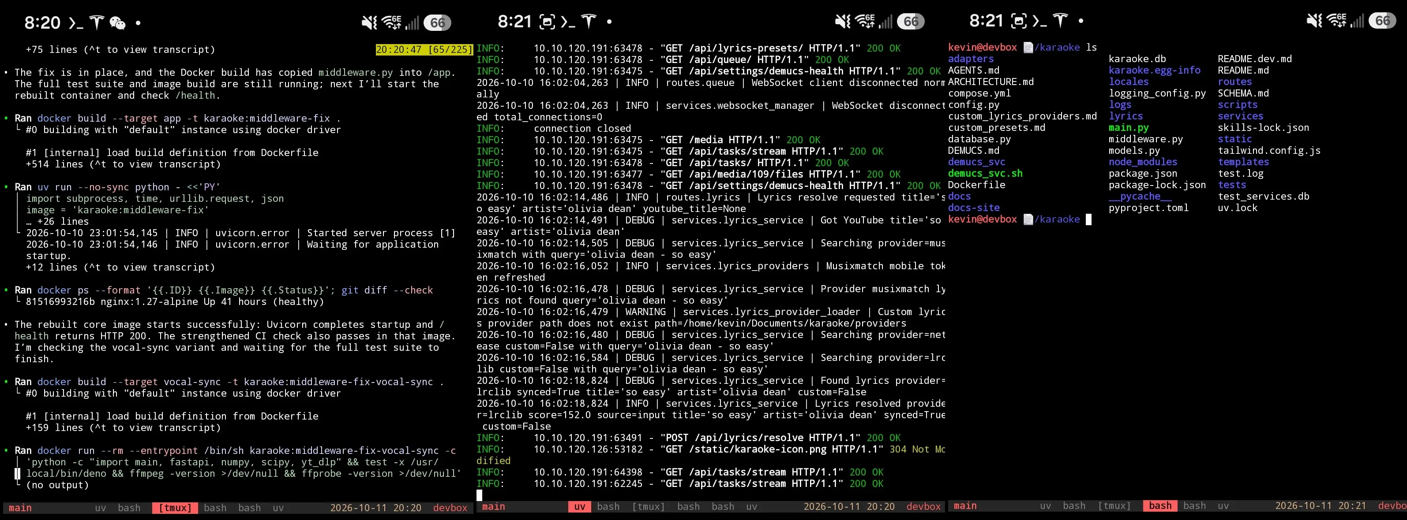Tap the muted sound icon on the 8:20 screen
1407x520 pixels.
pyautogui.click(x=369, y=22)
